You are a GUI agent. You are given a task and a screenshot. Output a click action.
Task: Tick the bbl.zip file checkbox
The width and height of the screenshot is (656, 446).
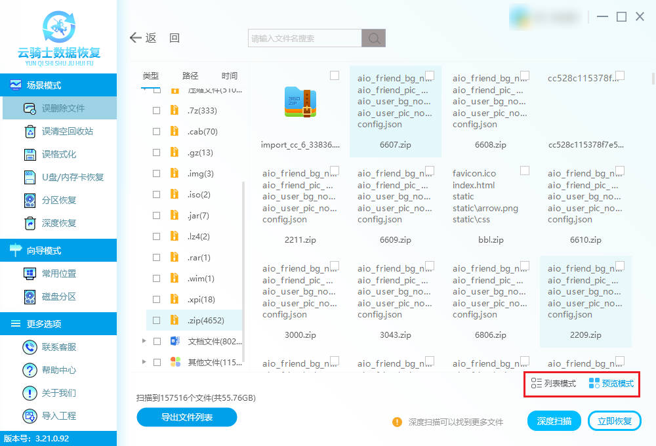525,171
